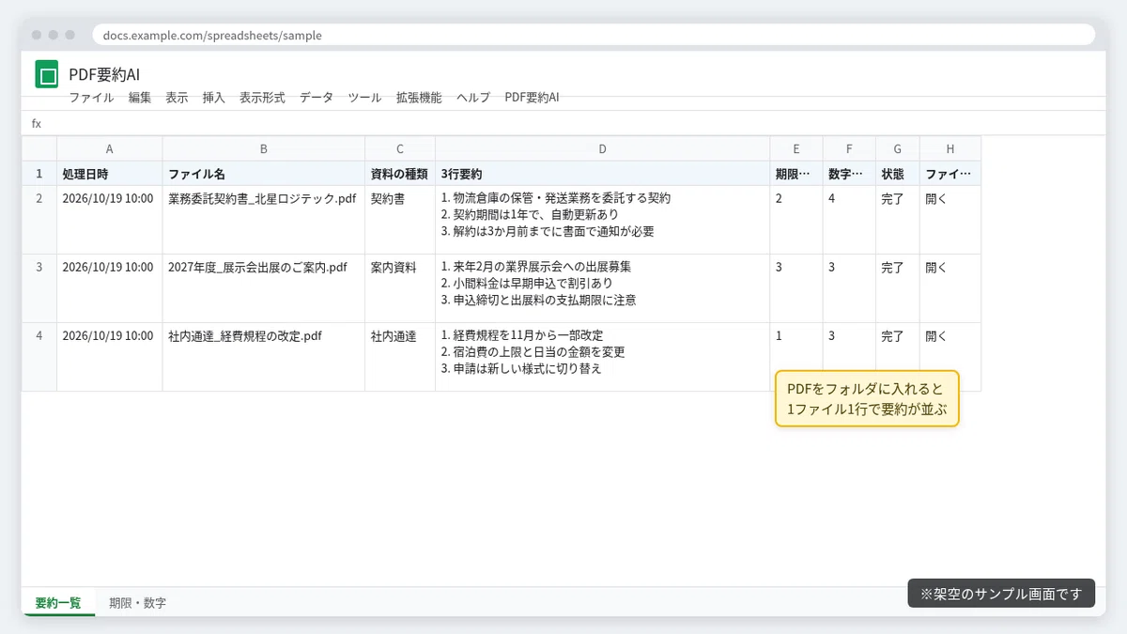Select the 案内資料 type cell
Screen dimensions: 1127x634
(x=400, y=288)
